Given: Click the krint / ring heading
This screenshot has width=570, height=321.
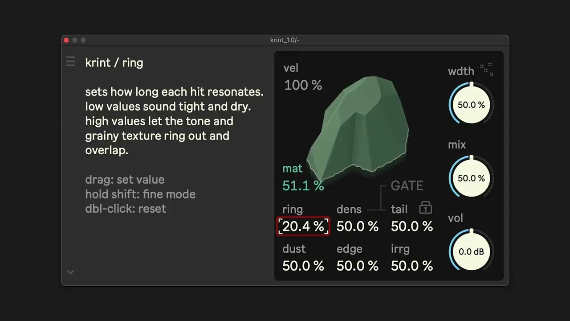Looking at the screenshot, I should point(114,62).
